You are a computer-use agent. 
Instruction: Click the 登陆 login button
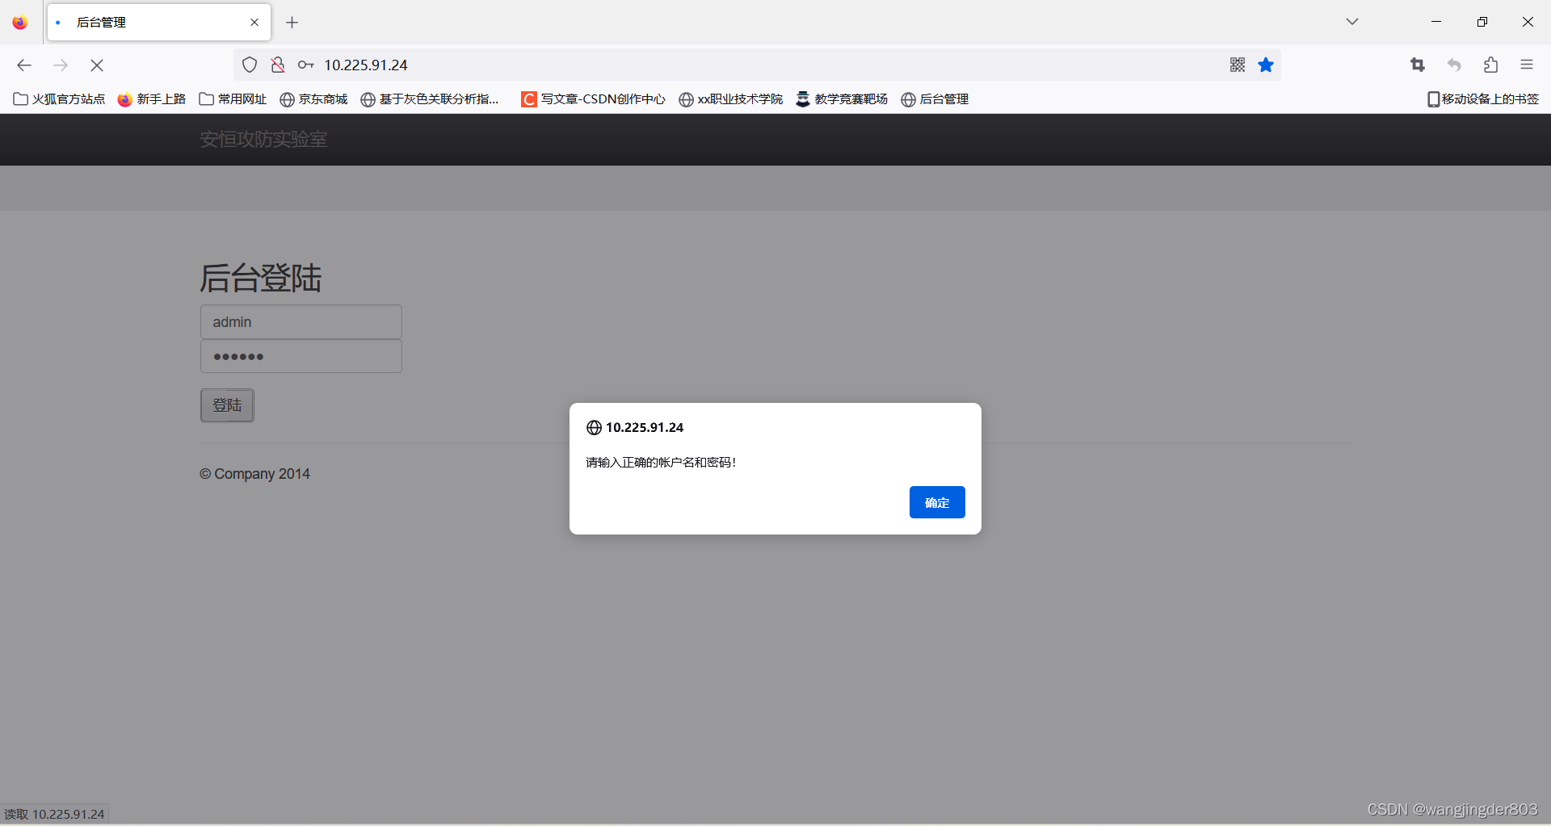click(227, 405)
